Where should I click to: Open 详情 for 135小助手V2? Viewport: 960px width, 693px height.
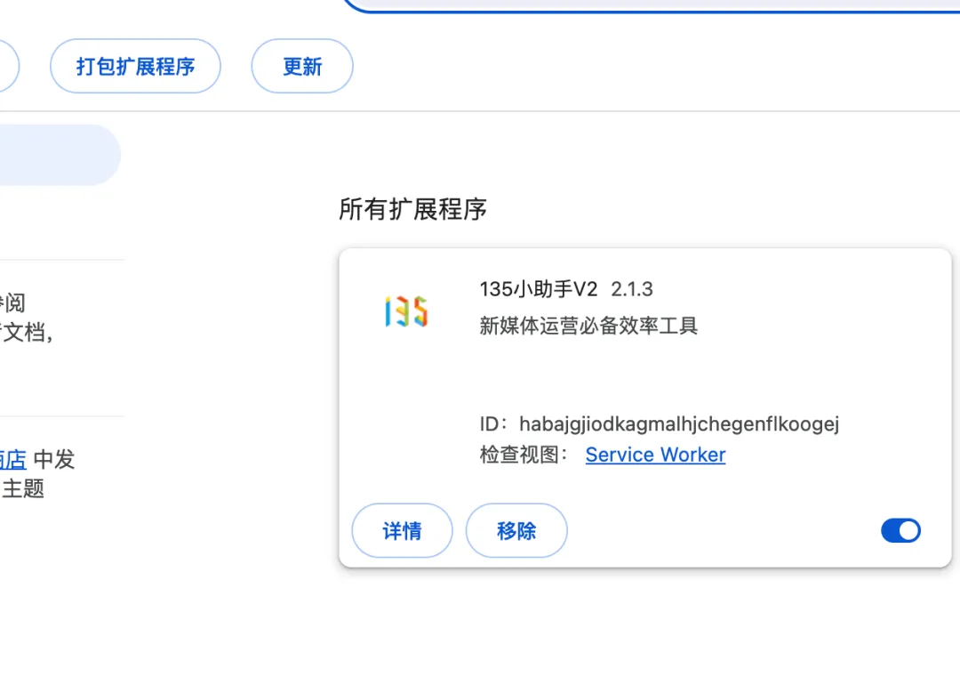coord(402,530)
